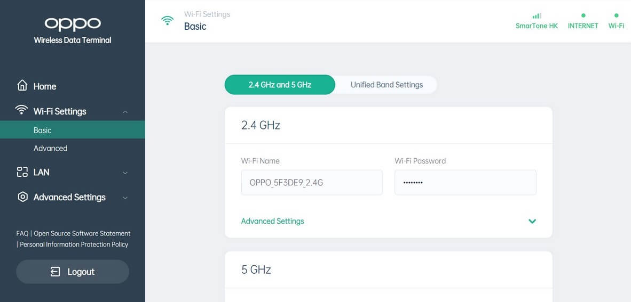
Task: Expand the sidebar Advanced Settings chevron
Action: point(125,198)
